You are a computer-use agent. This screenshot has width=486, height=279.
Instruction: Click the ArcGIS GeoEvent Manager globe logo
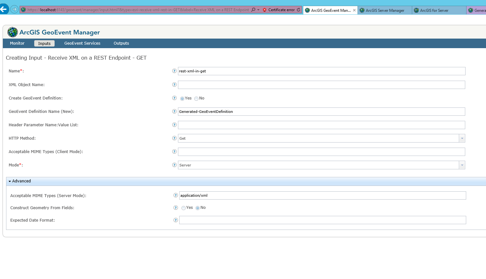(12, 32)
